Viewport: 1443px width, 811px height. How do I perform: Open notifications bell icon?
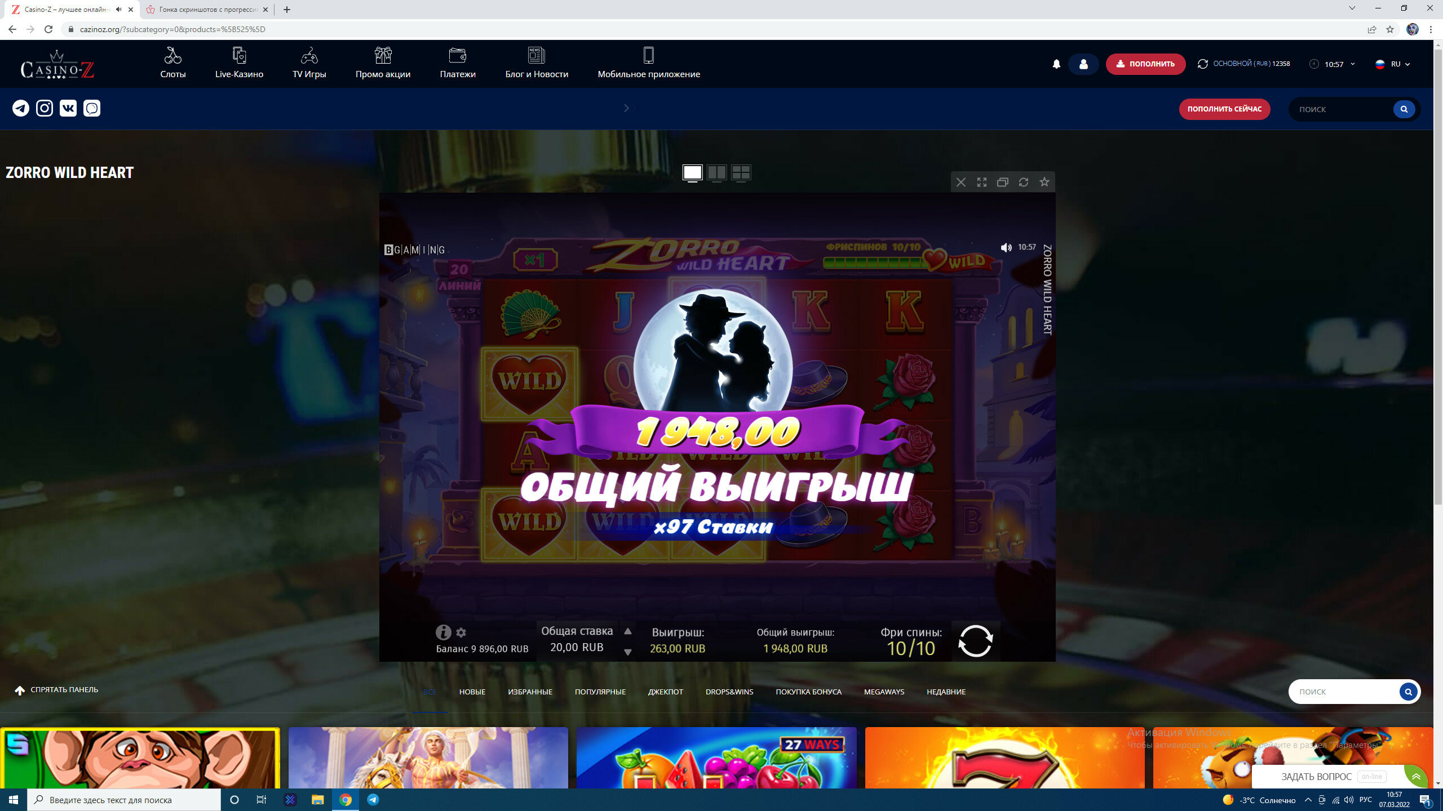point(1056,64)
